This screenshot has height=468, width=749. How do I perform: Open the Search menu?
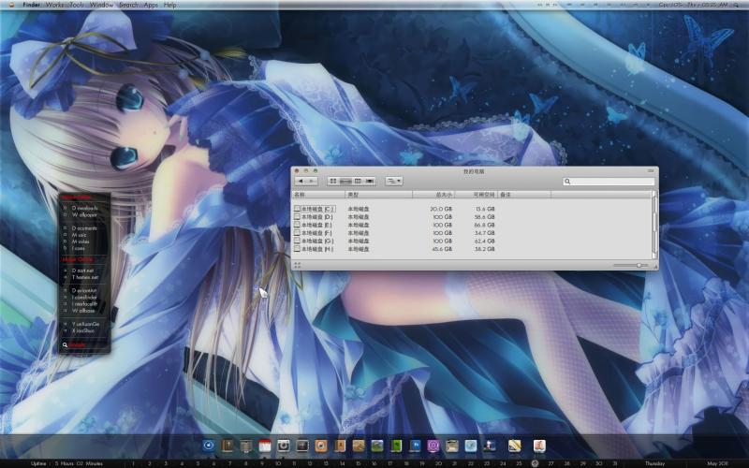(128, 5)
